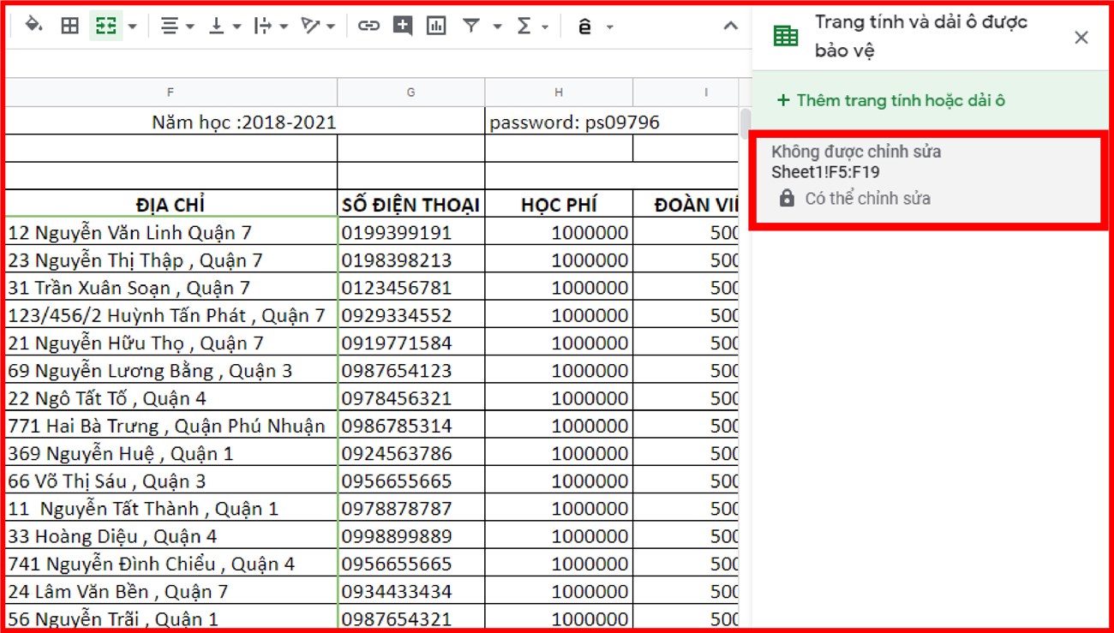Expand the text rotation dropdown arrow
Viewport: 1114px width, 633px height.
pyautogui.click(x=331, y=27)
